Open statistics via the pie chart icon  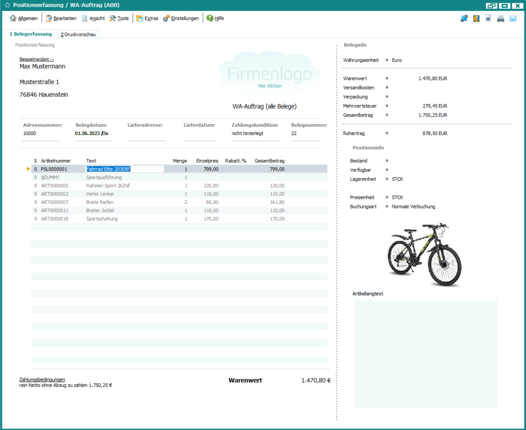(x=476, y=18)
